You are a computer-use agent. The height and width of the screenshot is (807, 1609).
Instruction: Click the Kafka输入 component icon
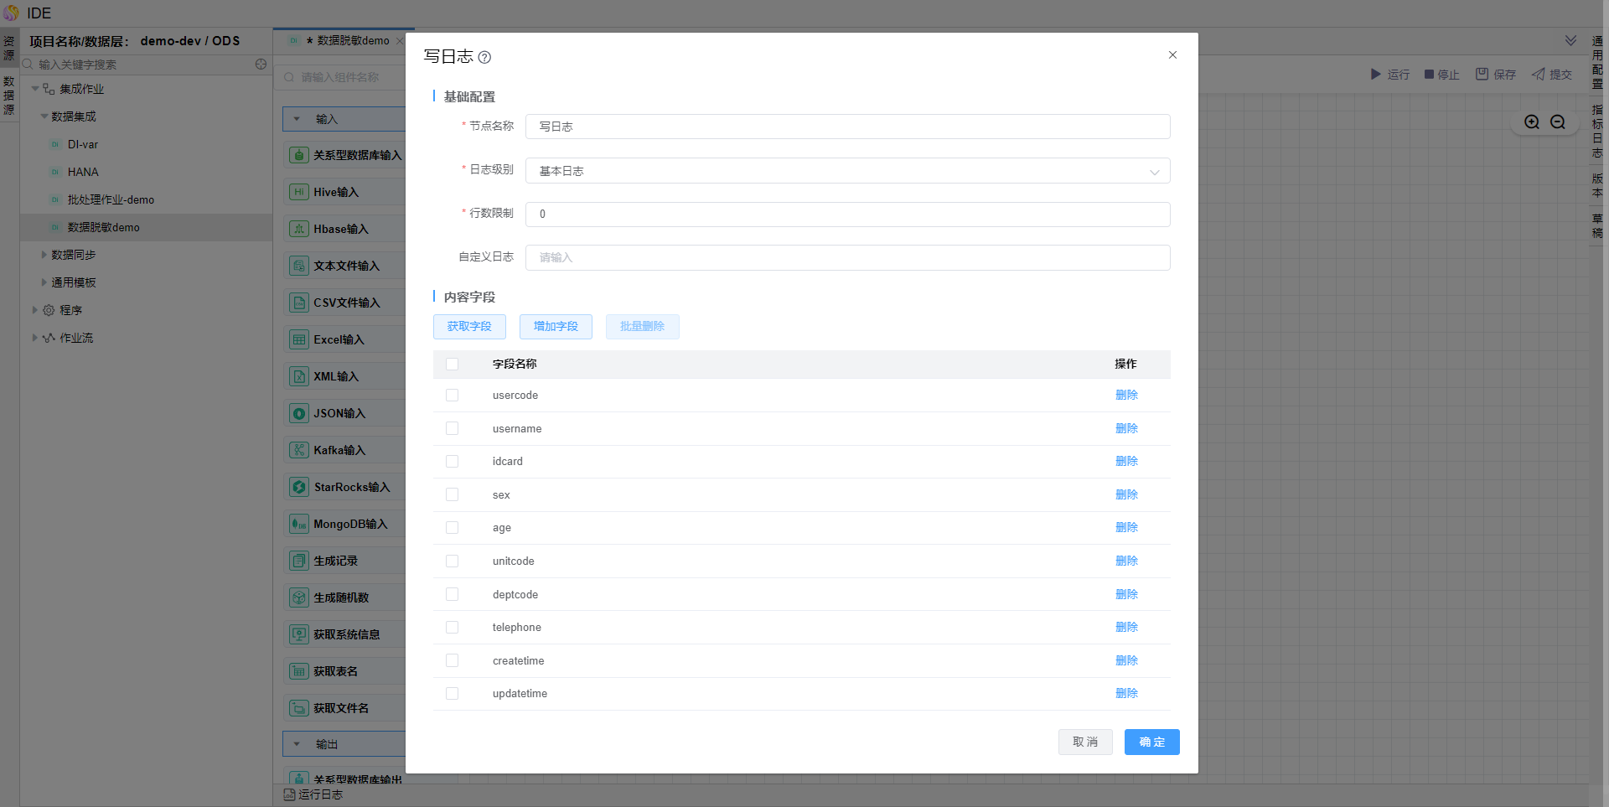click(x=299, y=450)
